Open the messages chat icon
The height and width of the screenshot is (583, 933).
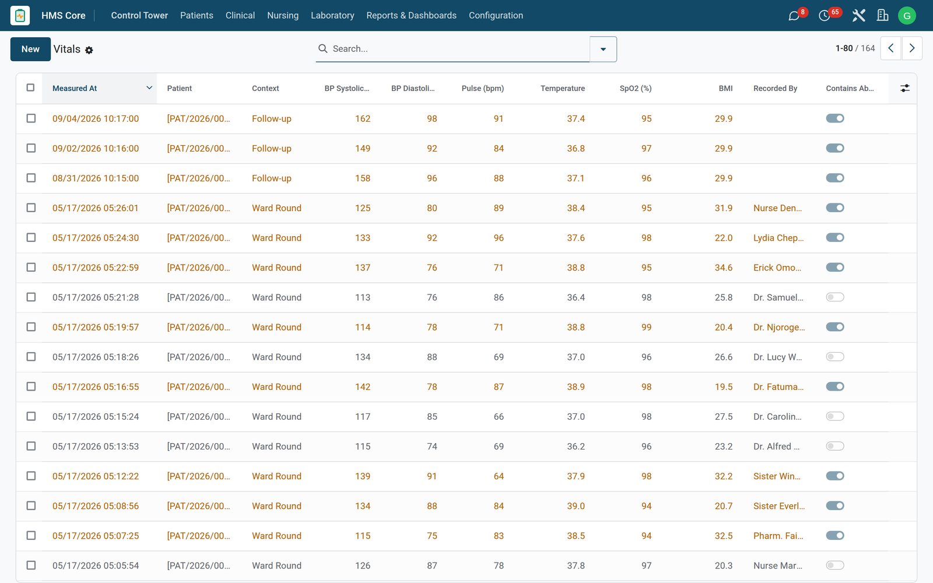pos(794,16)
